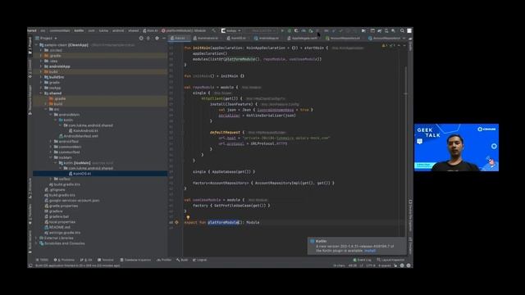Switch to the AccountRepository.kt editor tab
Viewport: 525px width, 295px height.
(345, 39)
